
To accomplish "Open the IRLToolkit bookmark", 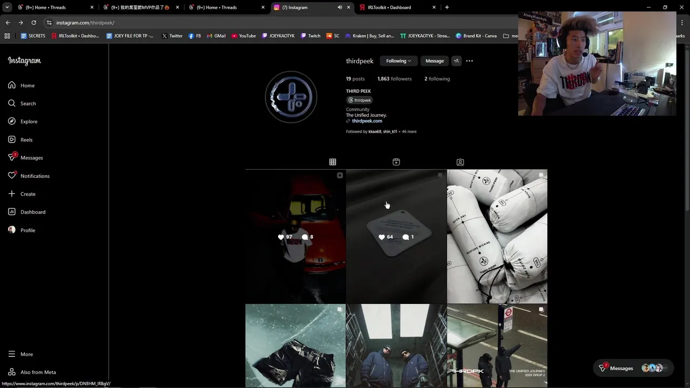I will coord(75,36).
